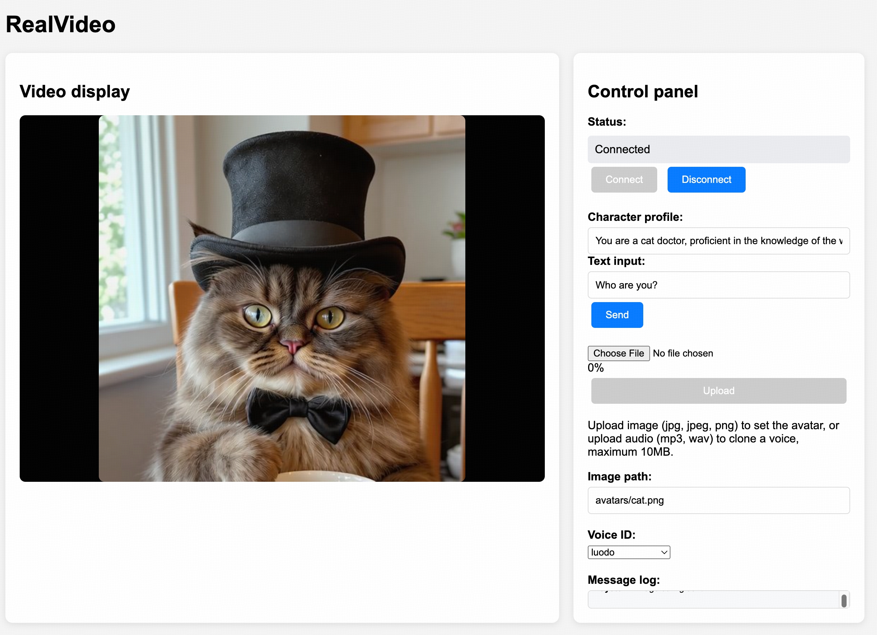The width and height of the screenshot is (877, 635).
Task: Click the Disconnect button
Action: click(706, 179)
